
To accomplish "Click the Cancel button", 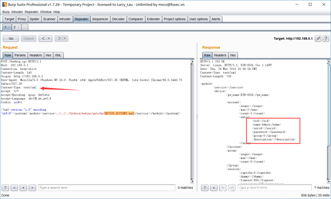I will [x=28, y=39].
